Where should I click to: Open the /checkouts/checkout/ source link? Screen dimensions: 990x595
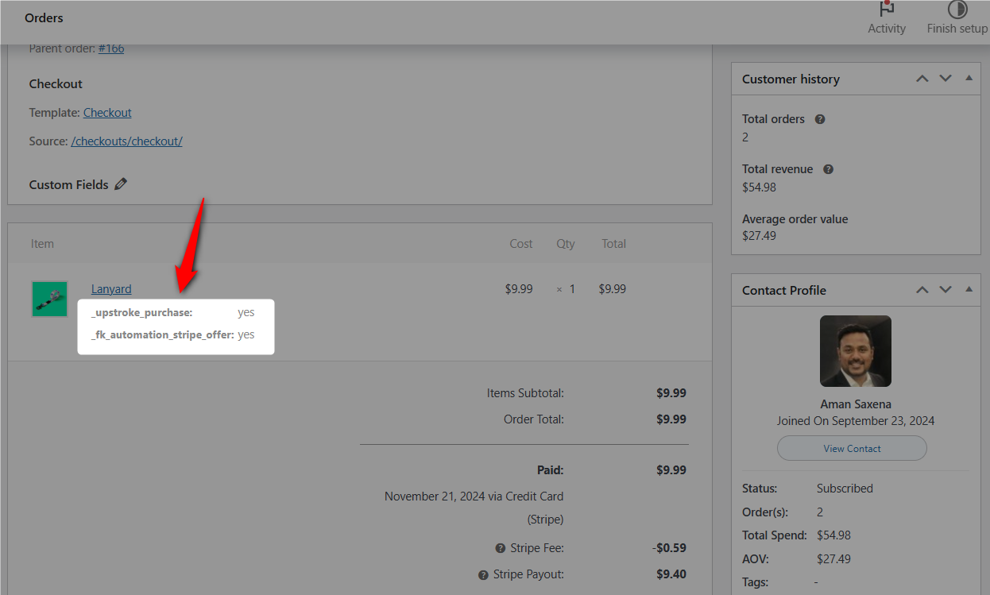pos(127,141)
